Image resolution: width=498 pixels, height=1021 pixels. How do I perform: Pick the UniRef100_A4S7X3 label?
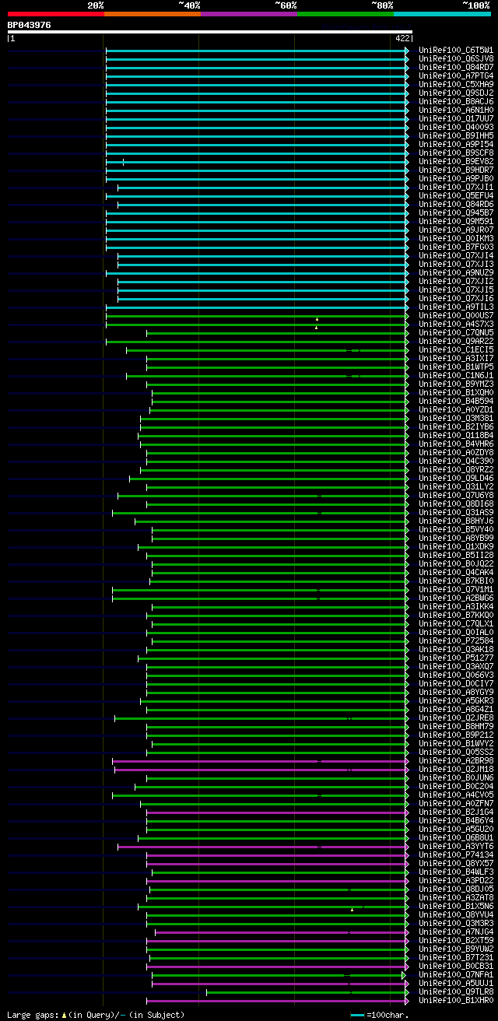[x=456, y=324]
